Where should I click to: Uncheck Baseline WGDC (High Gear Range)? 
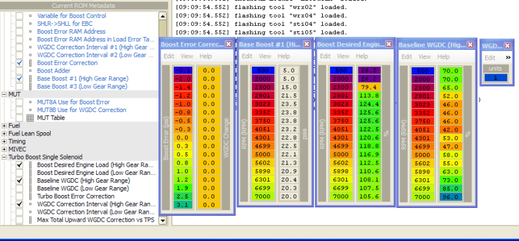pyautogui.click(x=19, y=181)
